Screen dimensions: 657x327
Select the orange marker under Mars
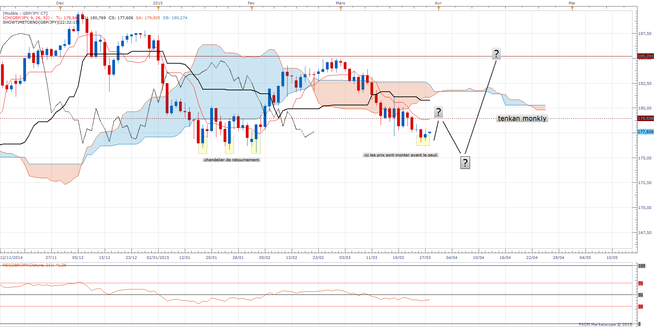(x=341, y=8)
